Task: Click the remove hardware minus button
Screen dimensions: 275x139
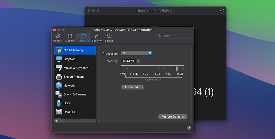Action: (x=61, y=121)
